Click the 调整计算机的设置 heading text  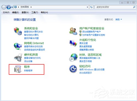coord(25,20)
